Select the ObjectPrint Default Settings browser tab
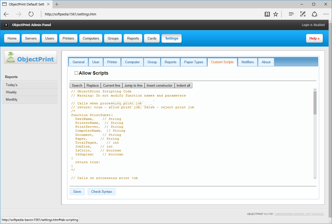Screen dimensions: 332x224 point(26,4)
